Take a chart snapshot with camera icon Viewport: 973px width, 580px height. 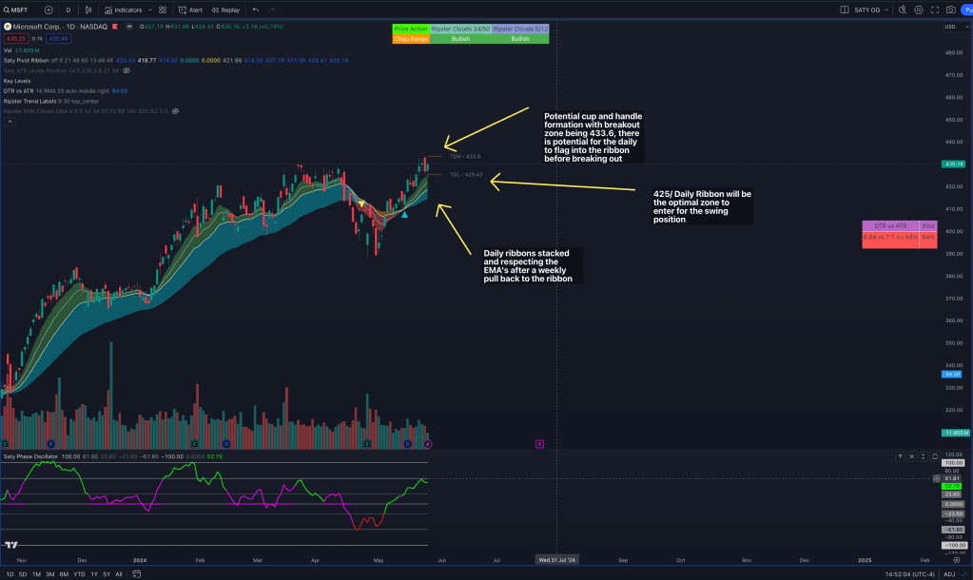pos(951,10)
